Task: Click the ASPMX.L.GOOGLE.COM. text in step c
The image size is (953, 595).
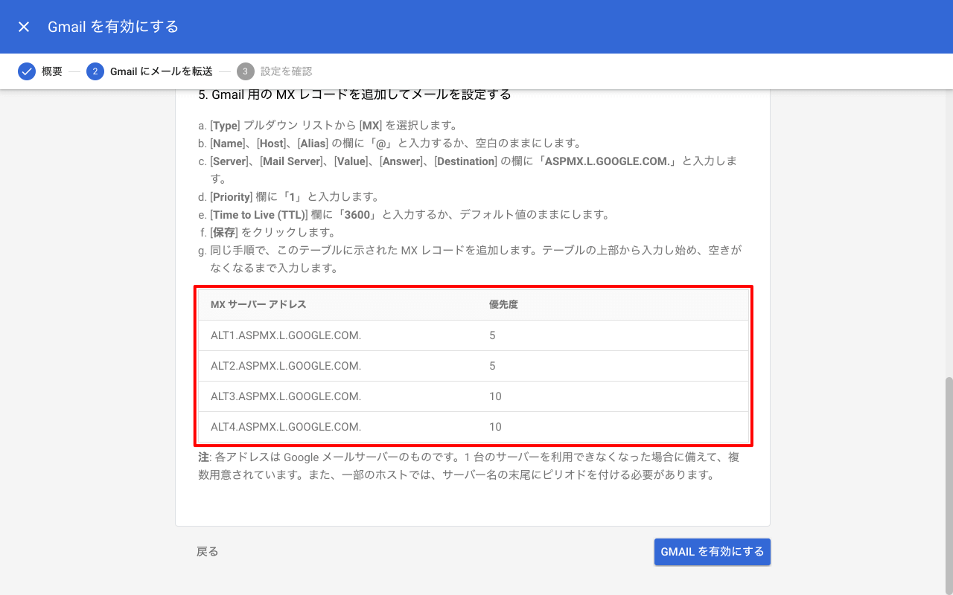Action: [x=608, y=161]
